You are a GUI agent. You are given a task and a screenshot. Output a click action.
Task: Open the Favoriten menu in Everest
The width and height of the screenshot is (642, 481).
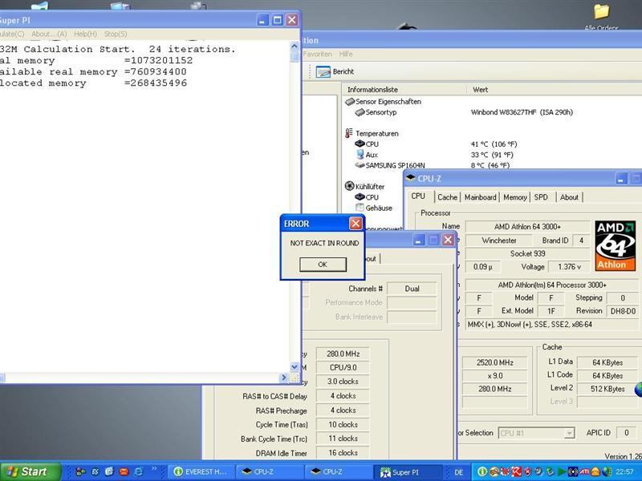pyautogui.click(x=317, y=54)
